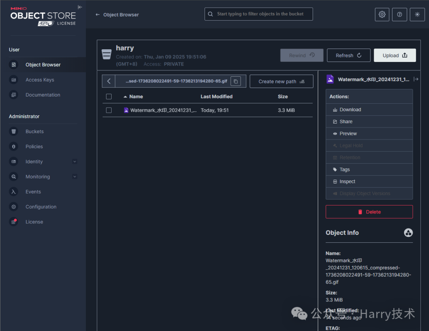
Task: Click the Retention action
Action: 369,157
